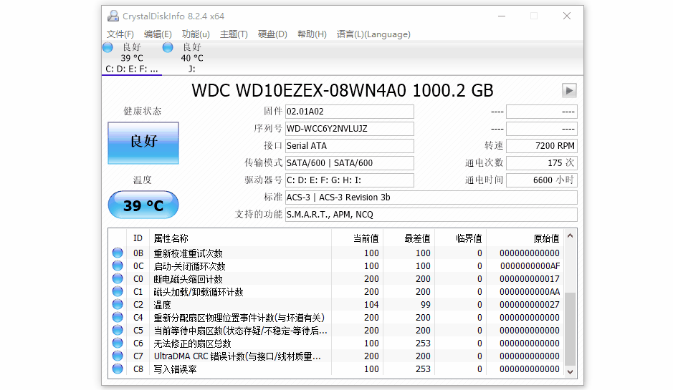This screenshot has height=390, width=673.
Task: Open the 文件(F) menu
Action: 120,34
